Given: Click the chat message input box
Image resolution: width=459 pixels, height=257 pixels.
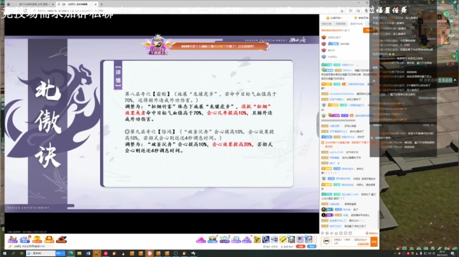Looking at the screenshot, I should (351, 242).
